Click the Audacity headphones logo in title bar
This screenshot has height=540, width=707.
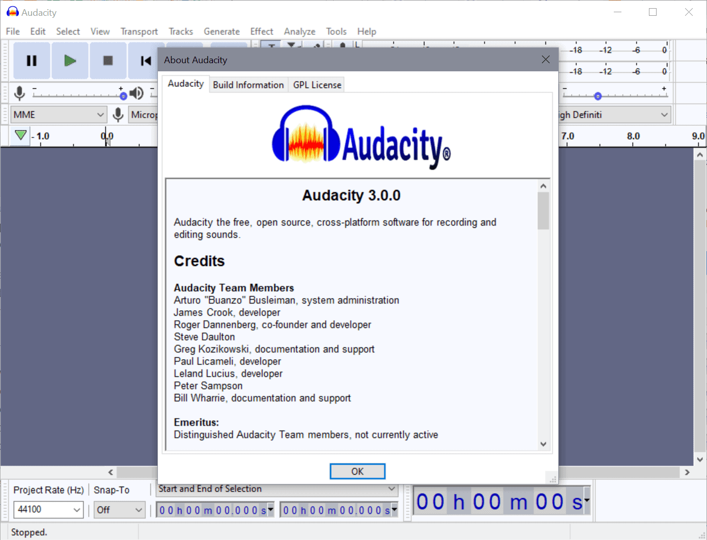13,12
